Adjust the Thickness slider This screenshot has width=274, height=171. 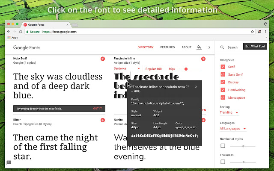click(243, 162)
